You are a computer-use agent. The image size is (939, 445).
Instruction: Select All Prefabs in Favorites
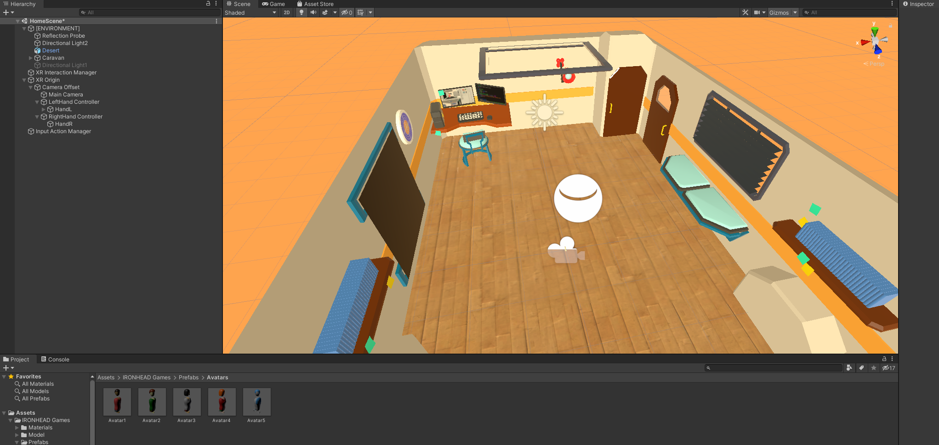pos(35,398)
